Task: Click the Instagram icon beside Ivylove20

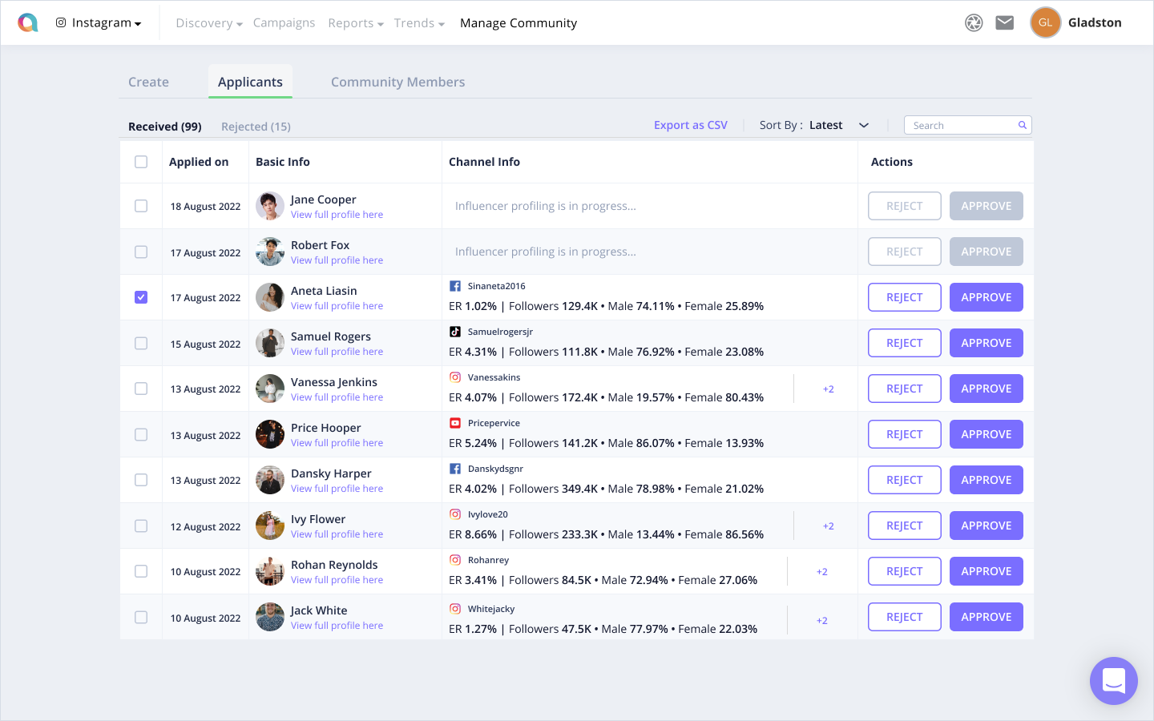Action: coord(455,514)
